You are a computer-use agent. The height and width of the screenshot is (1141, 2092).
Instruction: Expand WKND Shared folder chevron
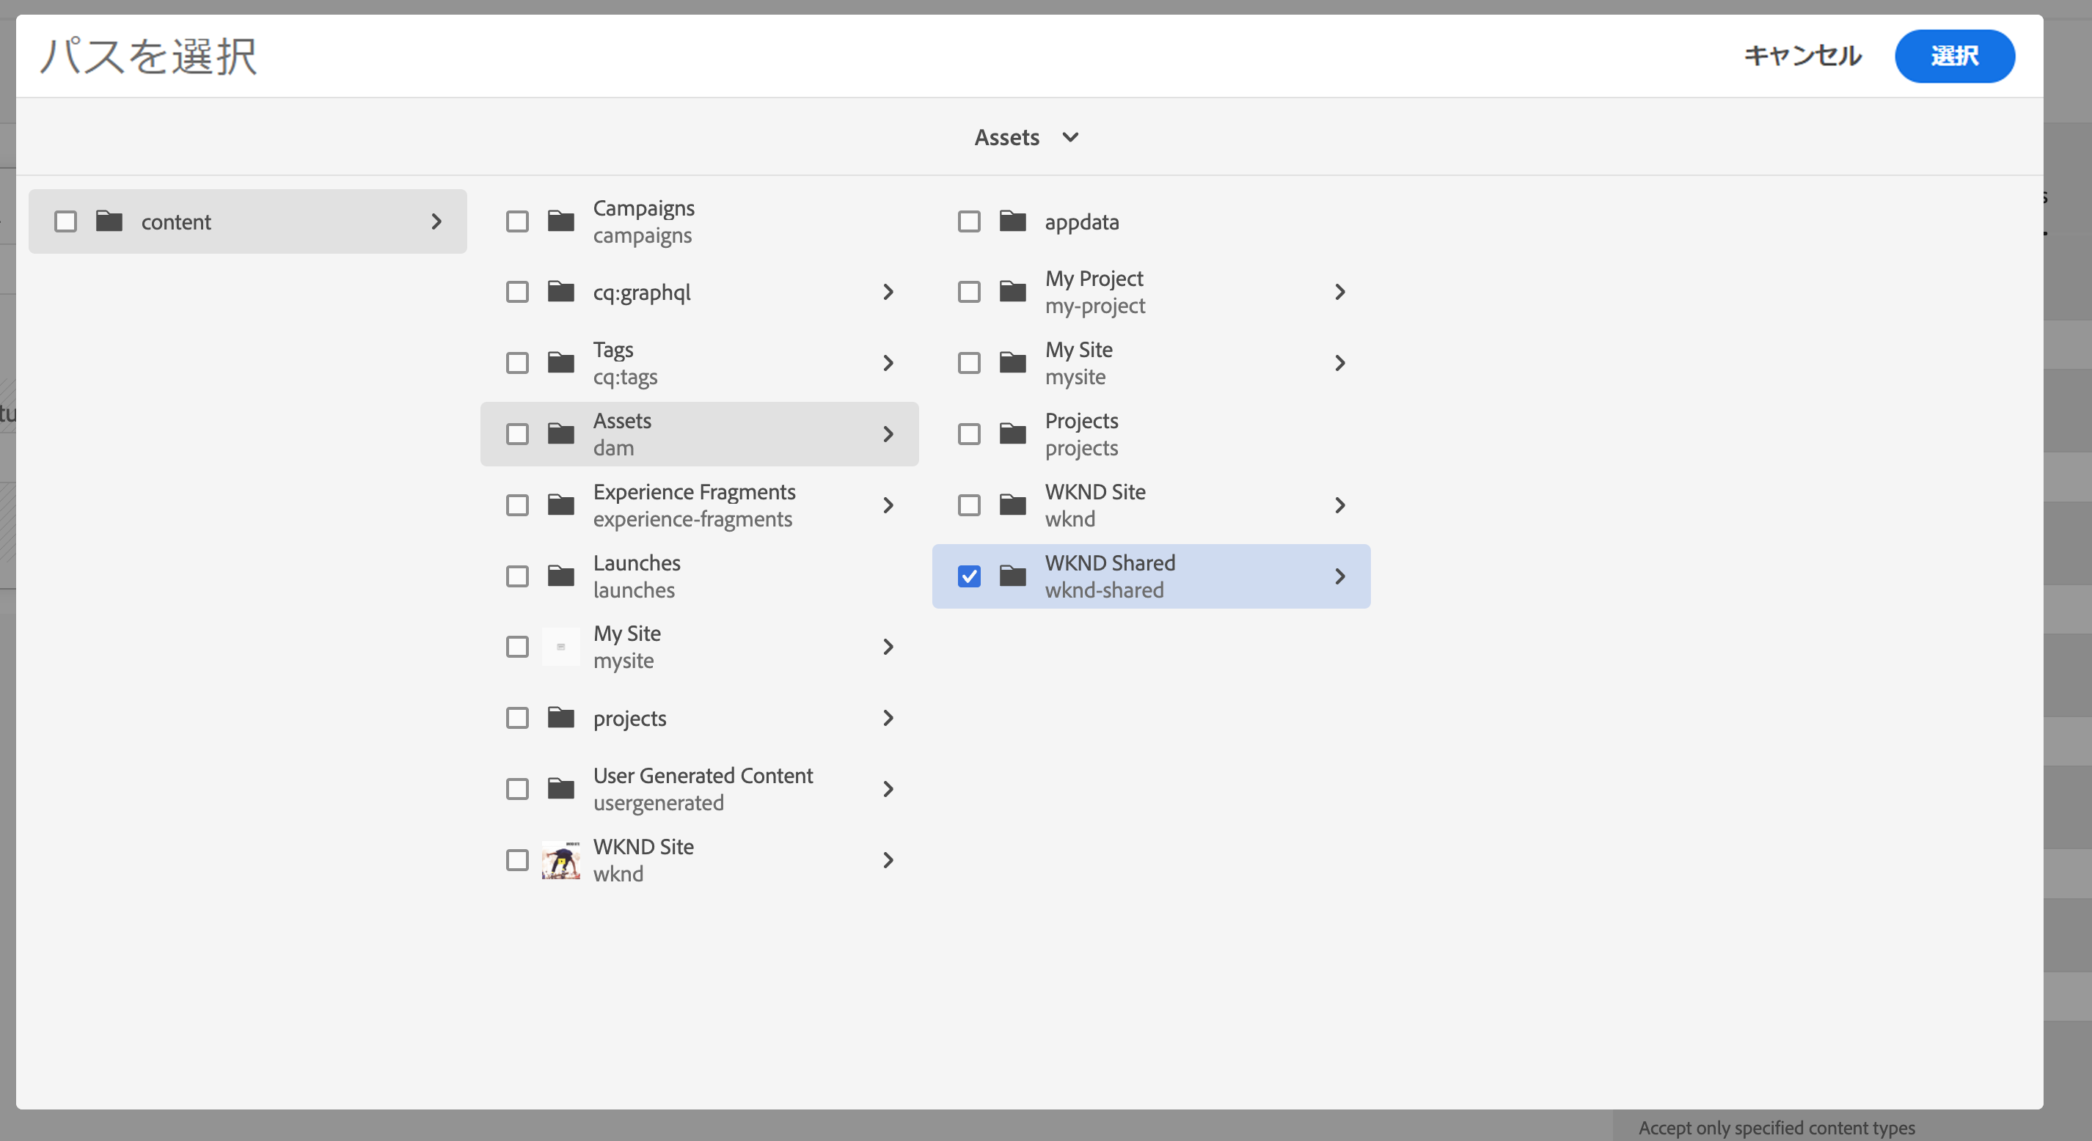click(x=1340, y=576)
